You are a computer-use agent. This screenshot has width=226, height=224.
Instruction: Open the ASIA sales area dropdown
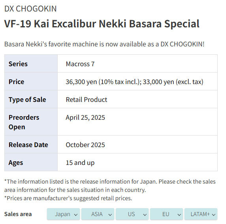(98, 214)
